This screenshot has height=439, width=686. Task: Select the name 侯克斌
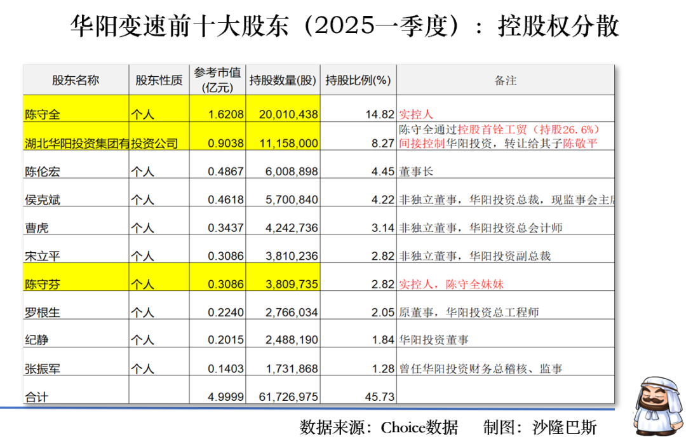click(x=43, y=200)
